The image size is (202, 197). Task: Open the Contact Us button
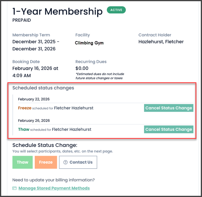click(x=78, y=162)
